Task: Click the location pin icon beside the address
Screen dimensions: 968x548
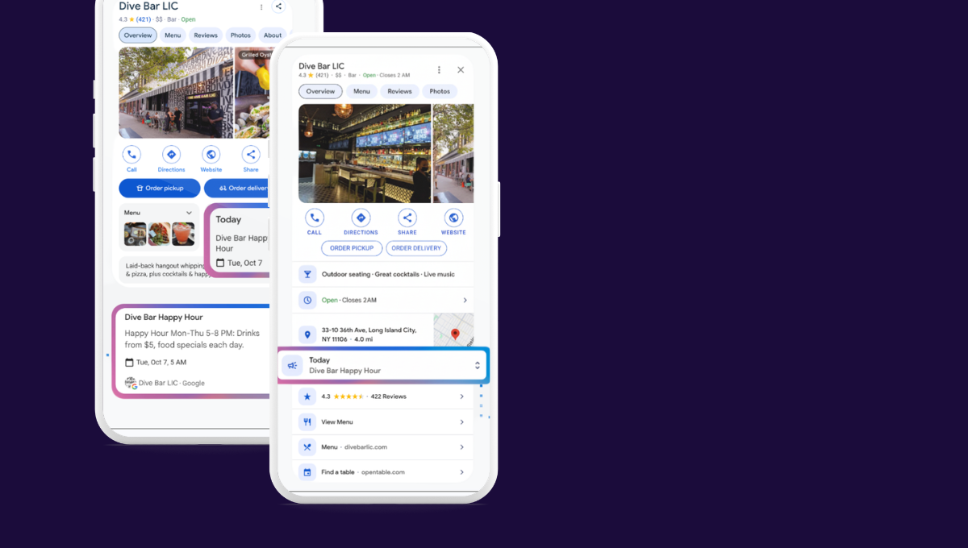Action: click(307, 334)
